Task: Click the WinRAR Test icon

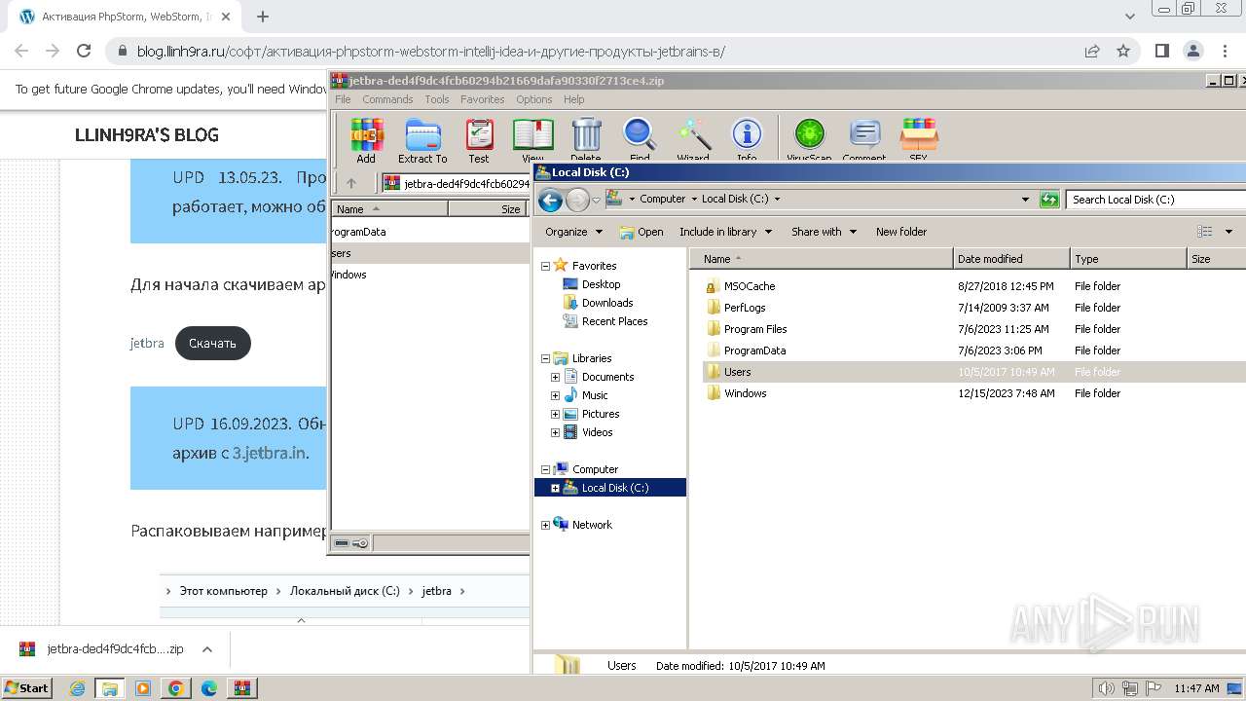Action: (479, 136)
